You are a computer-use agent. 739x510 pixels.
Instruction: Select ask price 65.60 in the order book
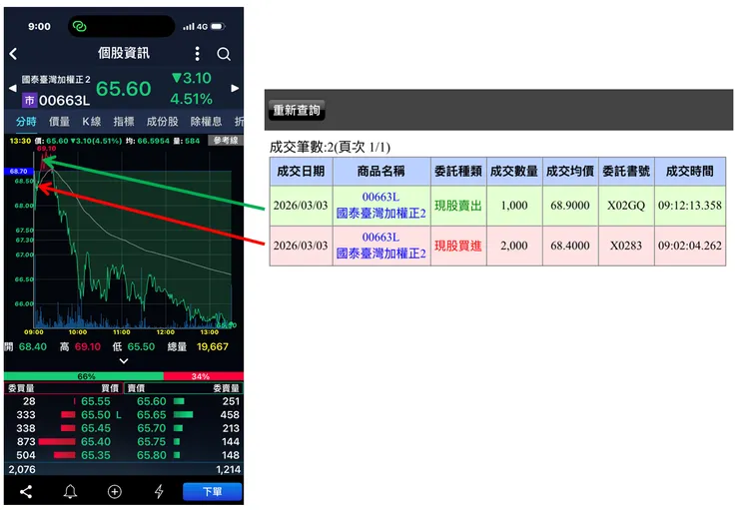click(151, 401)
